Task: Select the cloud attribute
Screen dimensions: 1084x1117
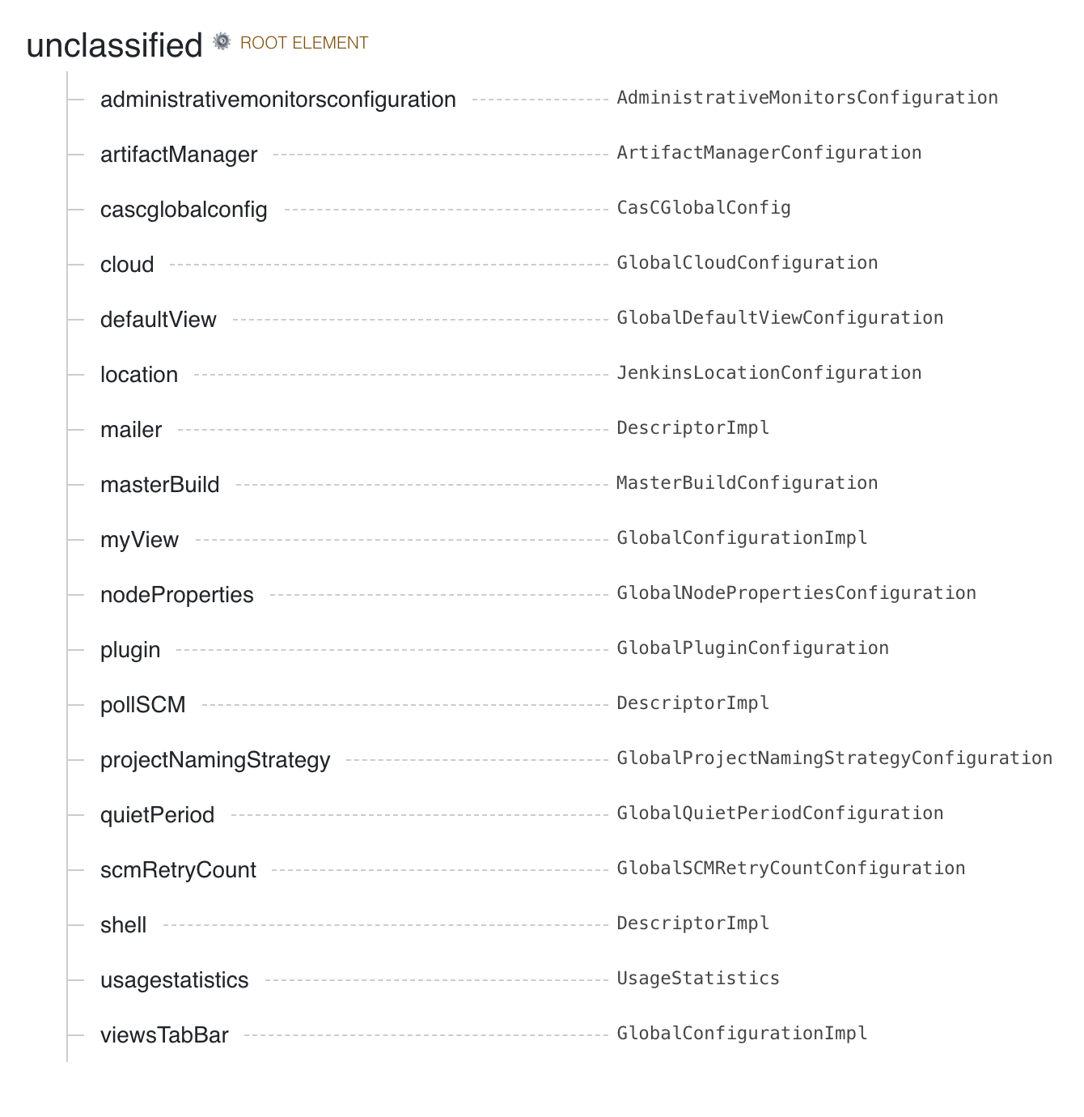Action: click(x=127, y=265)
